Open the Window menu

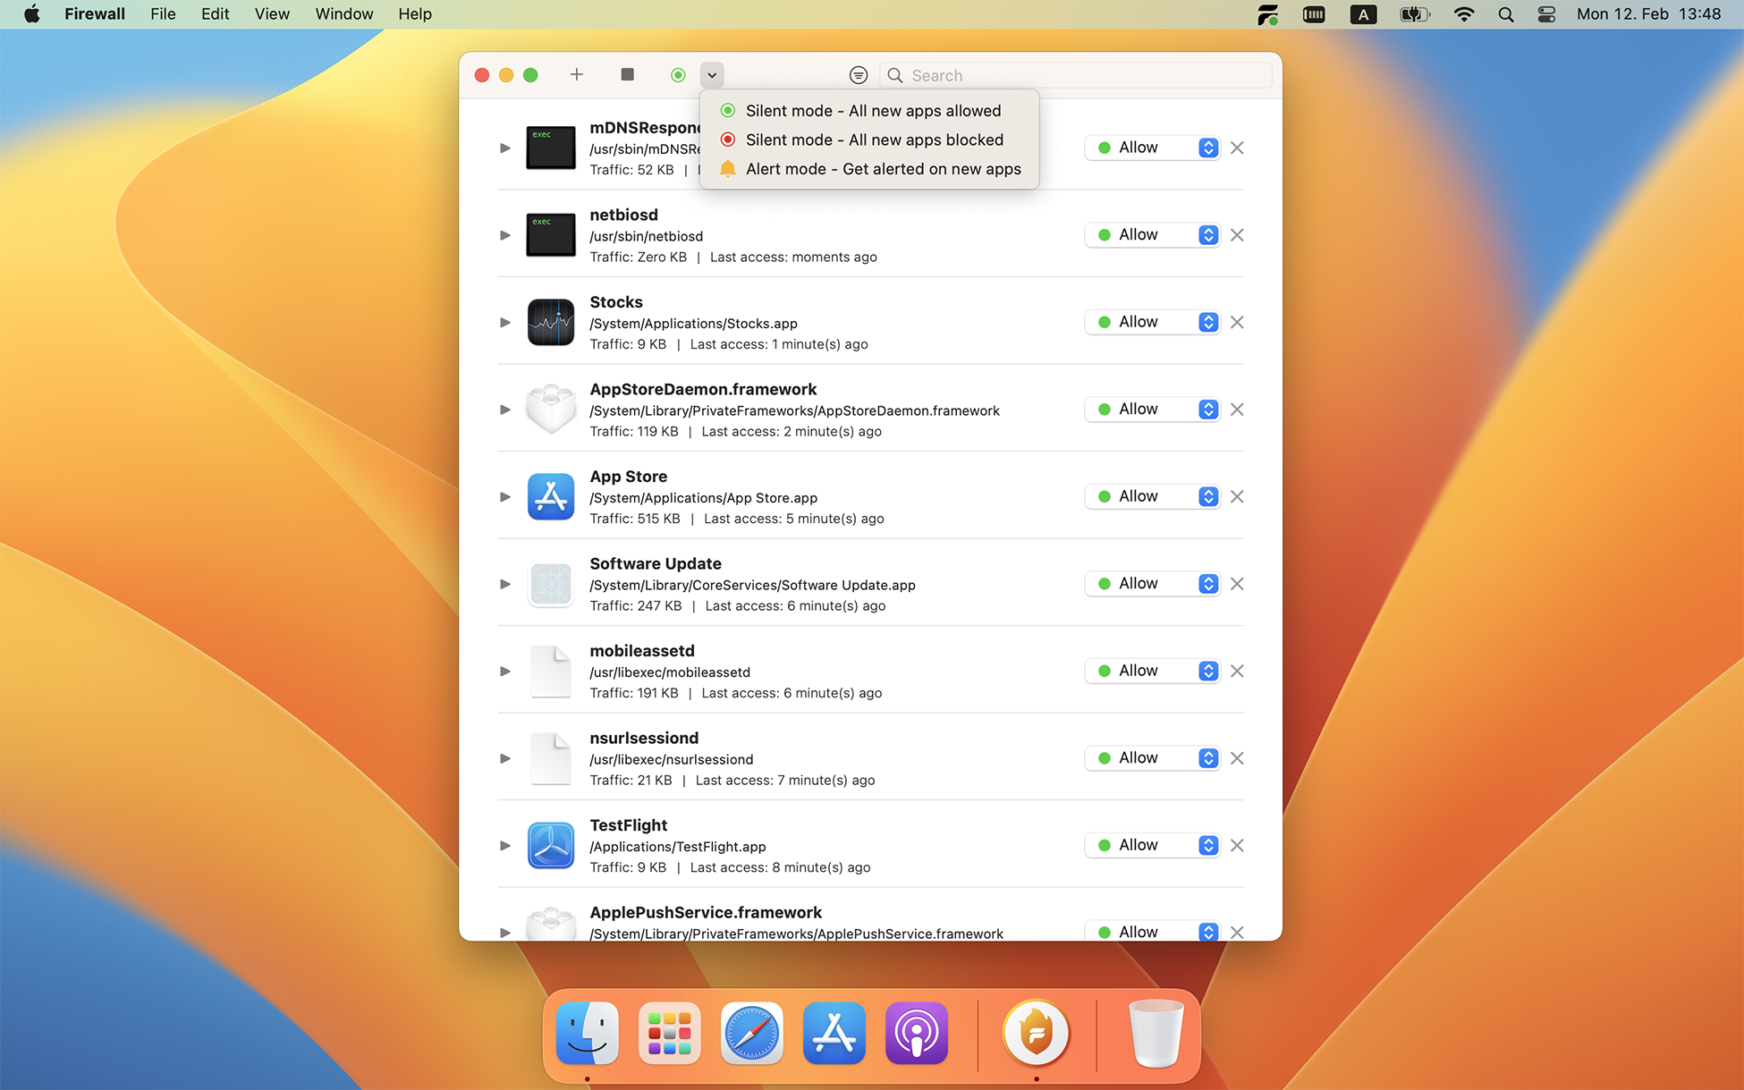pyautogui.click(x=343, y=14)
